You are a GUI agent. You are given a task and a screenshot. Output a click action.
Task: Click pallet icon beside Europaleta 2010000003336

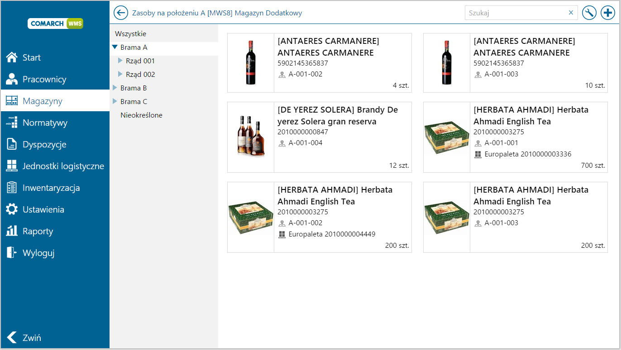[478, 155]
